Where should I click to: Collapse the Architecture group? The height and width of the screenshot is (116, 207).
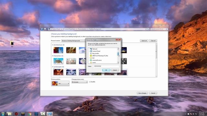(52, 45)
